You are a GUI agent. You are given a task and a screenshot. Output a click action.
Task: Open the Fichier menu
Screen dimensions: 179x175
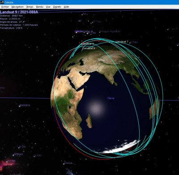[x=5, y=7]
